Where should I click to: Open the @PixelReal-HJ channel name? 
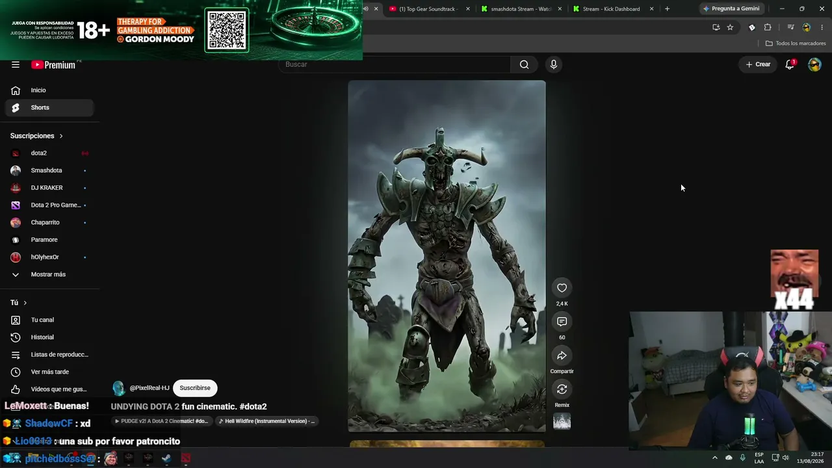149,388
